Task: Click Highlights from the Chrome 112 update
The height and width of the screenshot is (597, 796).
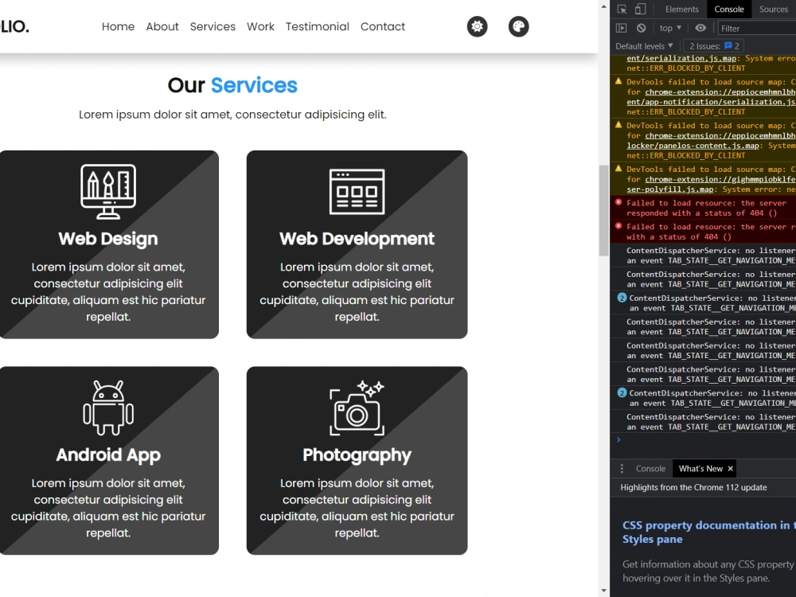Action: point(693,487)
